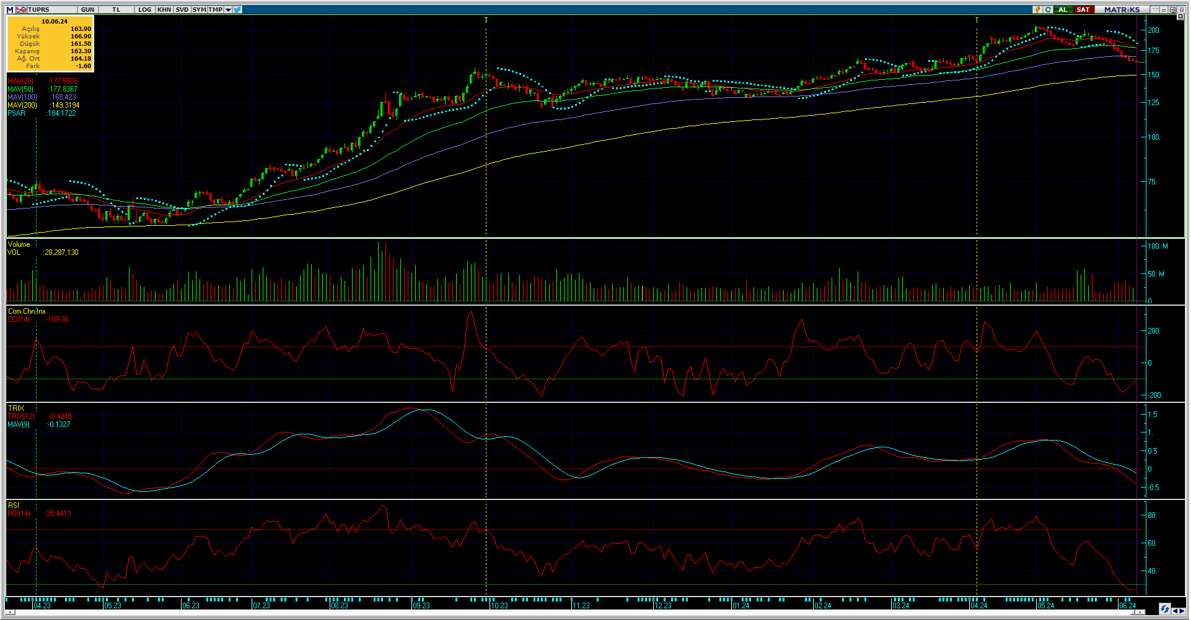Toggle the KHN option
1191x620 pixels.
164,9
